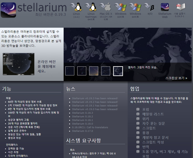Open 스크린샷 보기 link

pos(176,78)
